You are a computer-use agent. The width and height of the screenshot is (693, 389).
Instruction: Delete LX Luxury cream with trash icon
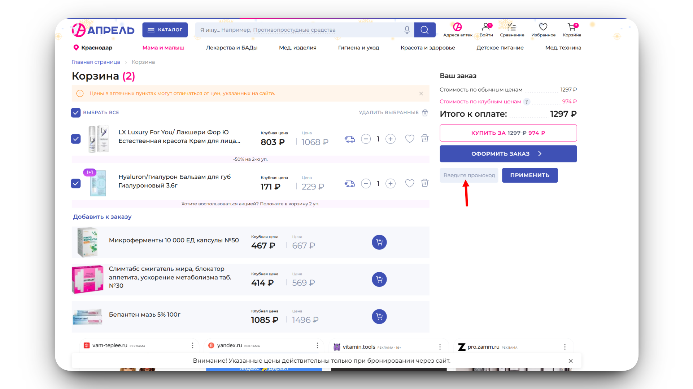click(425, 139)
